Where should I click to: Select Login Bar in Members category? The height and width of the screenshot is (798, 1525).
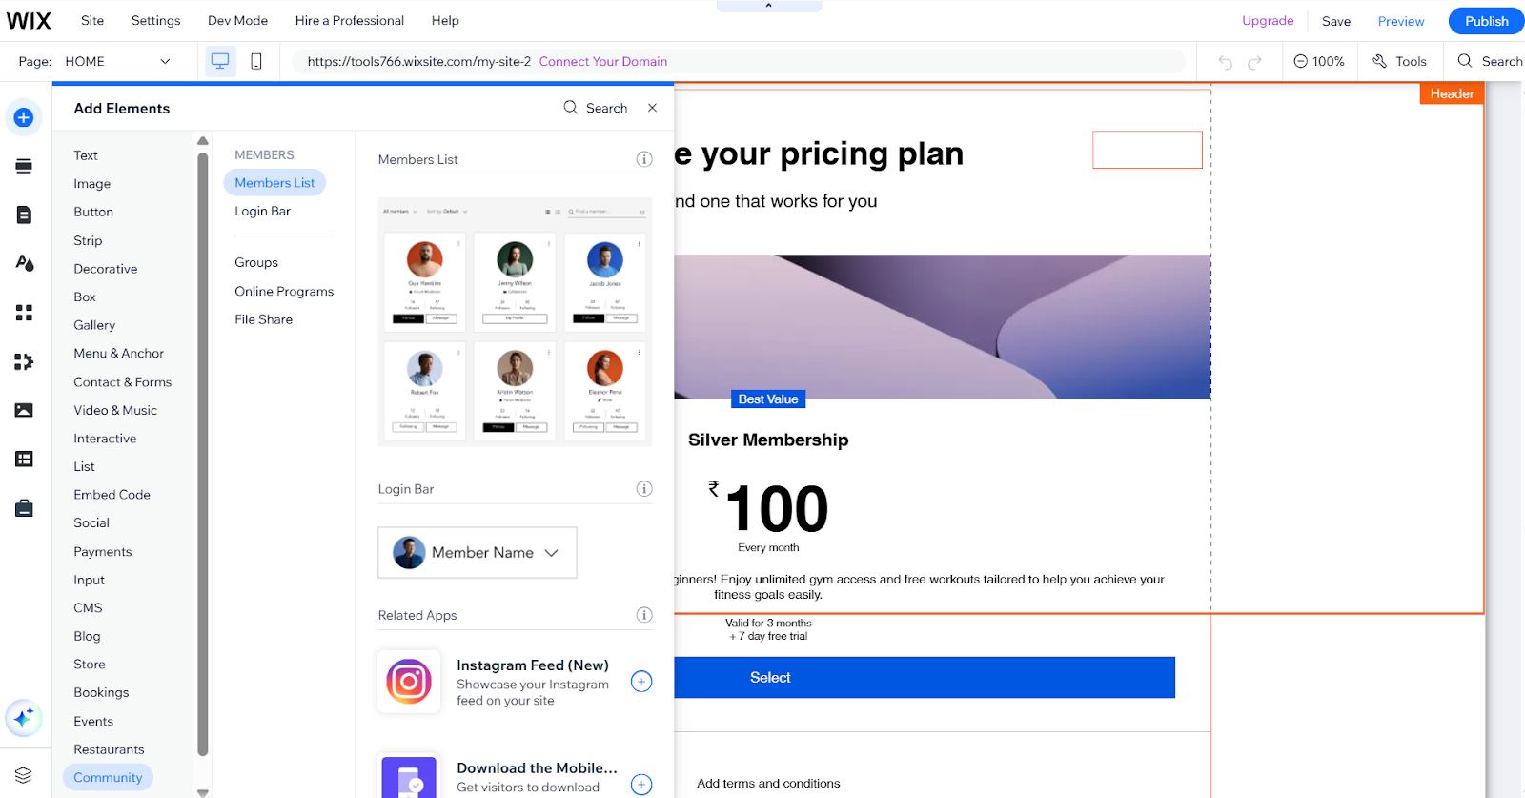click(262, 211)
